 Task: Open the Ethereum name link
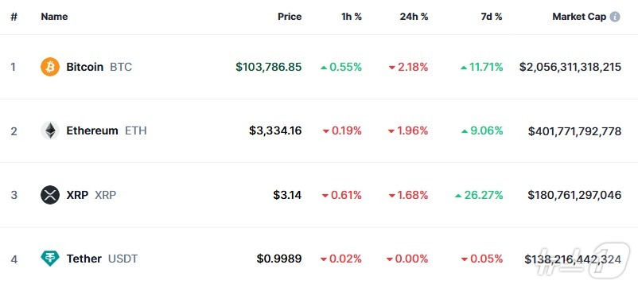(x=92, y=130)
